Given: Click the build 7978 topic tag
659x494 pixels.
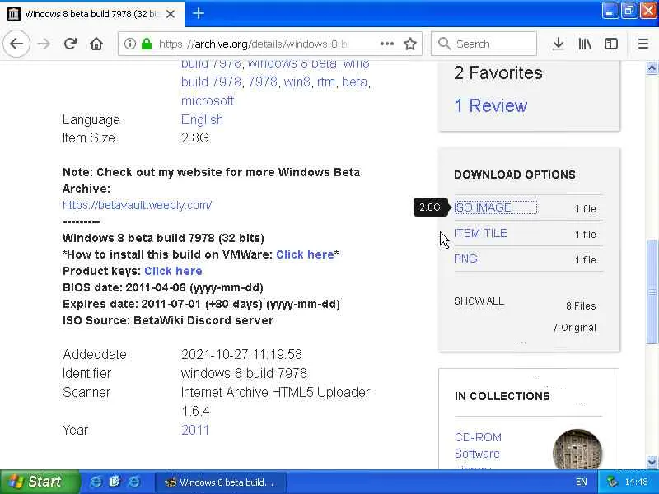Looking at the screenshot, I should click(211, 82).
